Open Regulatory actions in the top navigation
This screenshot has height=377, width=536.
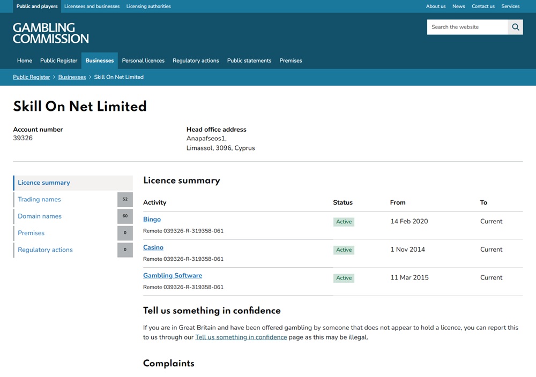196,61
